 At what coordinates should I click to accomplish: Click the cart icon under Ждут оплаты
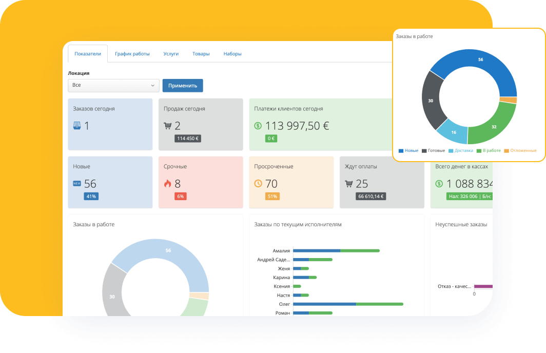tap(348, 184)
